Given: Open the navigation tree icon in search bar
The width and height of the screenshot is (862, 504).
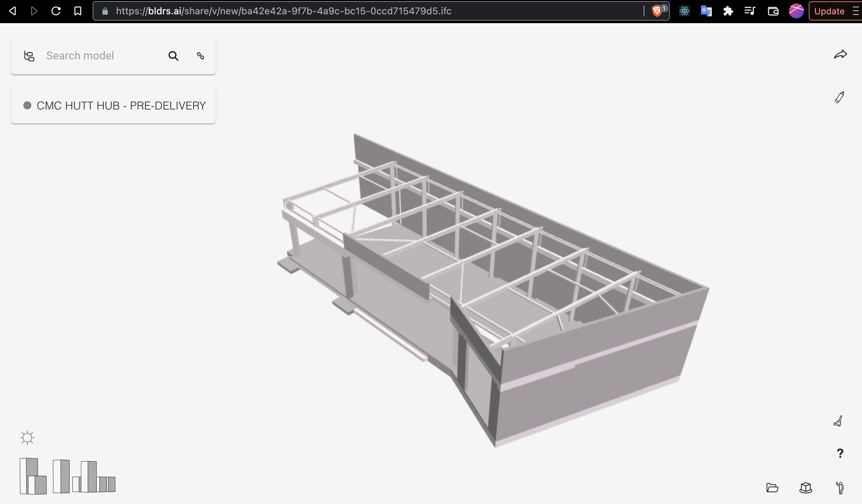Looking at the screenshot, I should (29, 56).
